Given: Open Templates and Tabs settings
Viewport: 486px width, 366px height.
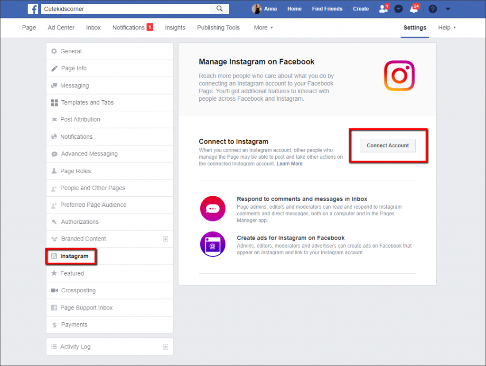Looking at the screenshot, I should pos(110,103).
